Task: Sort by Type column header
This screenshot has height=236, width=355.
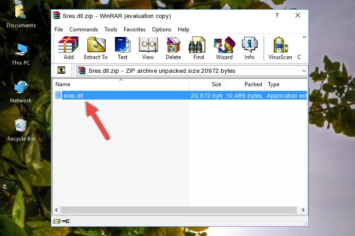Action: tap(286, 84)
